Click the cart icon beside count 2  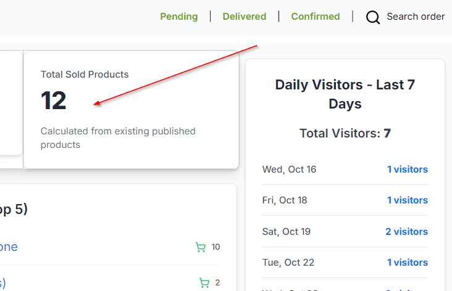[204, 283]
